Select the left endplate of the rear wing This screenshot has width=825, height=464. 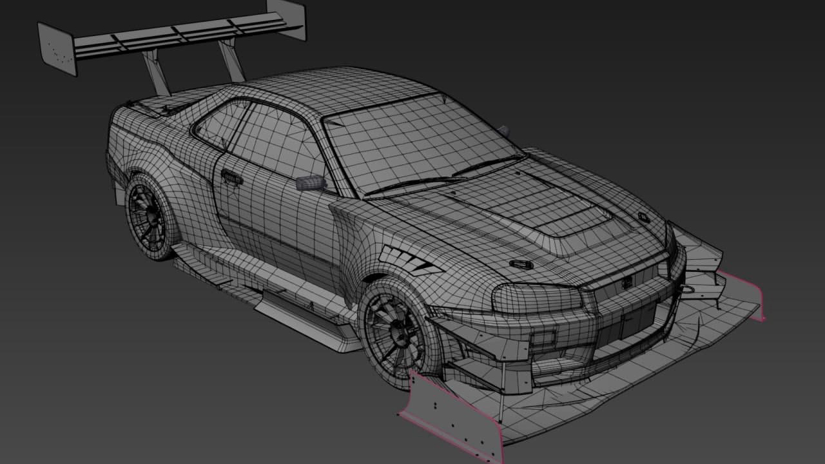(x=57, y=48)
